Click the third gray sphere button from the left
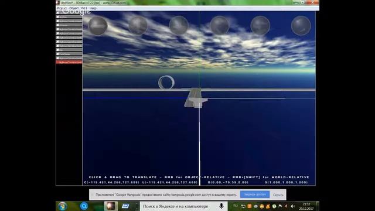 (x=179, y=26)
